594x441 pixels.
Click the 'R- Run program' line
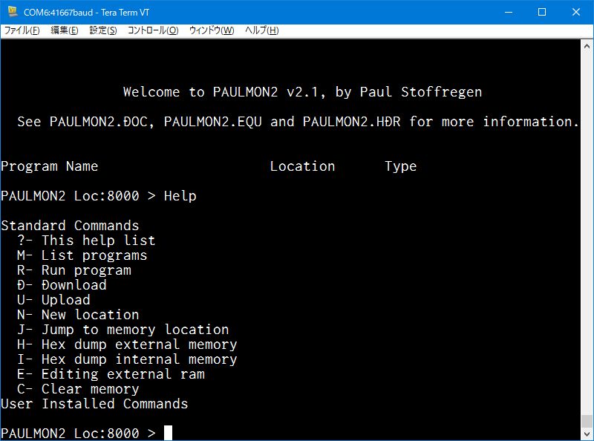pyautogui.click(x=74, y=270)
